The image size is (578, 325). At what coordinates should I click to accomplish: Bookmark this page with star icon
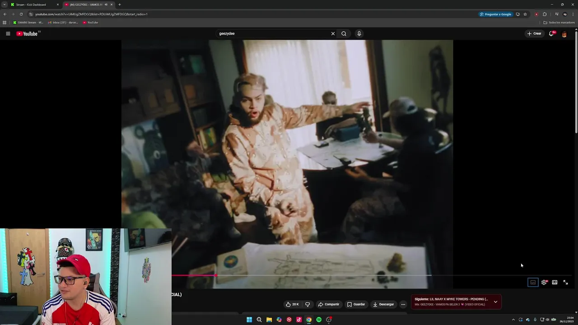pyautogui.click(x=525, y=14)
